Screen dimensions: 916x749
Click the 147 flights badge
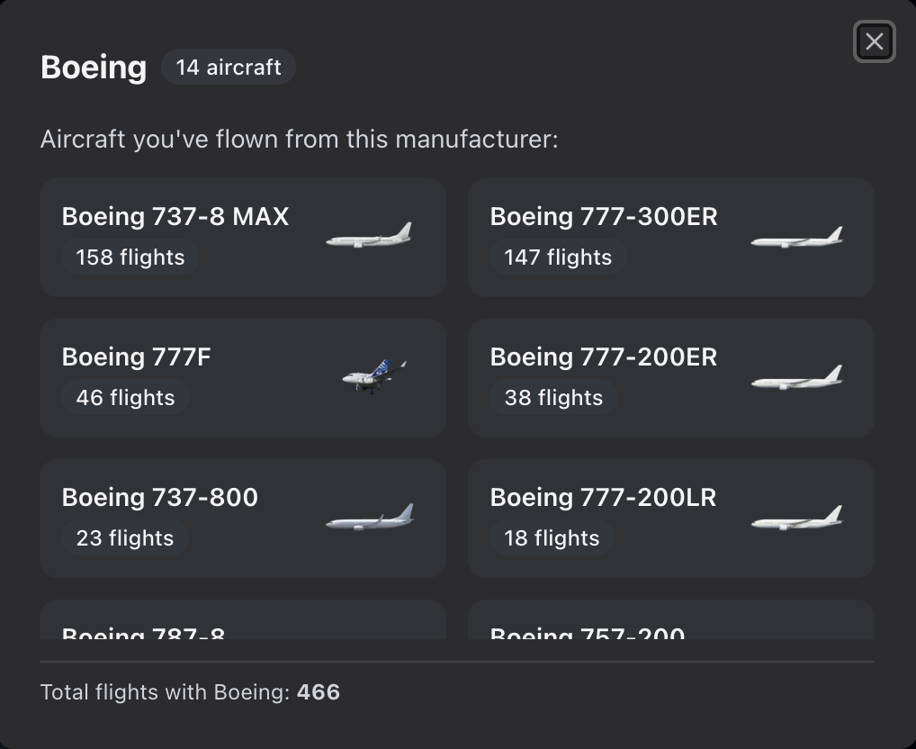tap(558, 257)
